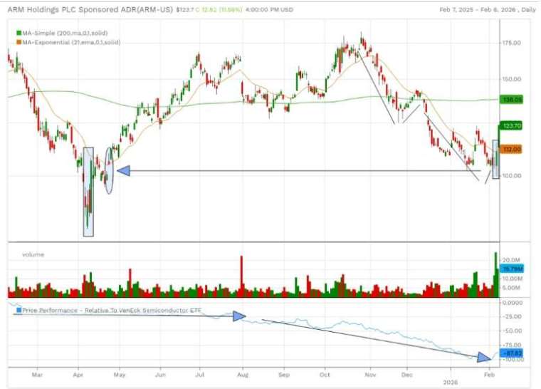The image size is (541, 389).
Task: Click the right-pointing arrowhead near Aug in lower panel
Action: point(238,316)
